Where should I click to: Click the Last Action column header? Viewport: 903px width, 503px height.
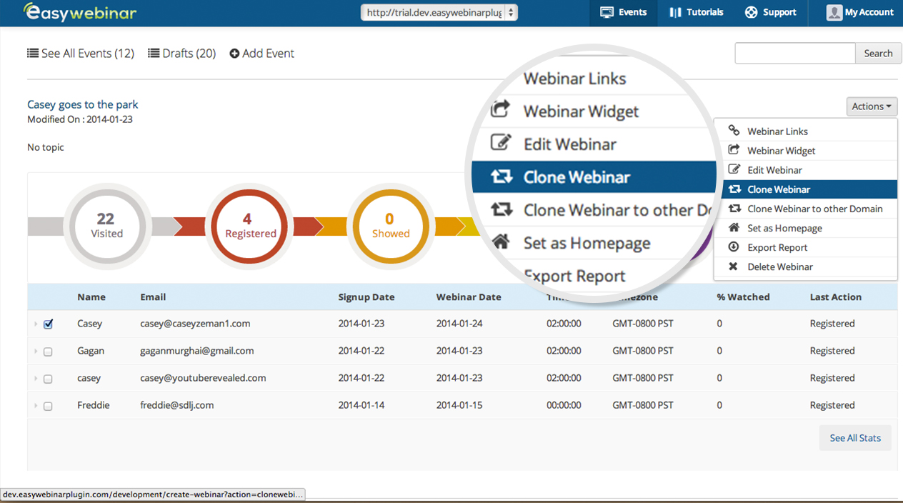(x=836, y=297)
